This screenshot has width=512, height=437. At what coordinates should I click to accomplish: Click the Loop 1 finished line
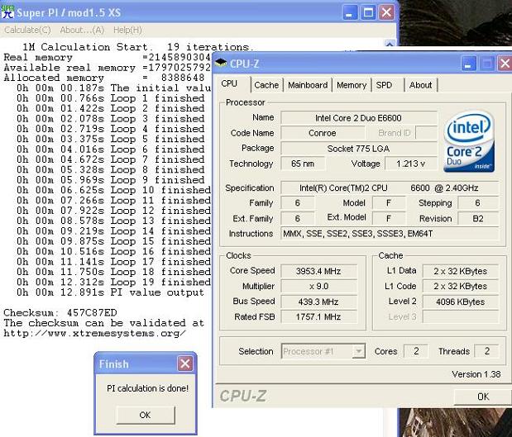tap(110, 98)
